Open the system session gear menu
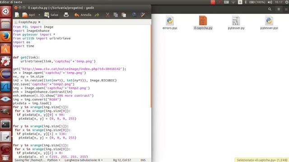 [x=287, y=2]
